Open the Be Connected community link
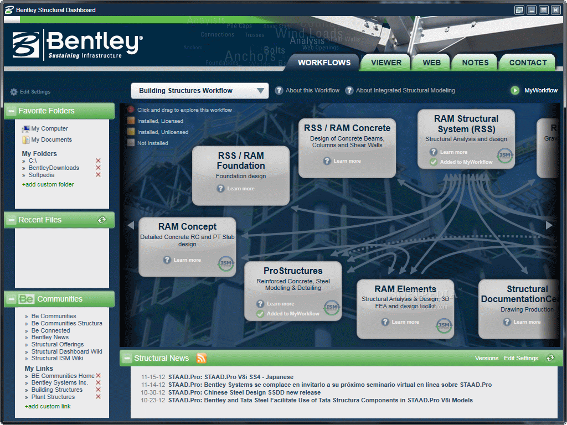Image resolution: width=567 pixels, height=425 pixels. pyautogui.click(x=50, y=330)
